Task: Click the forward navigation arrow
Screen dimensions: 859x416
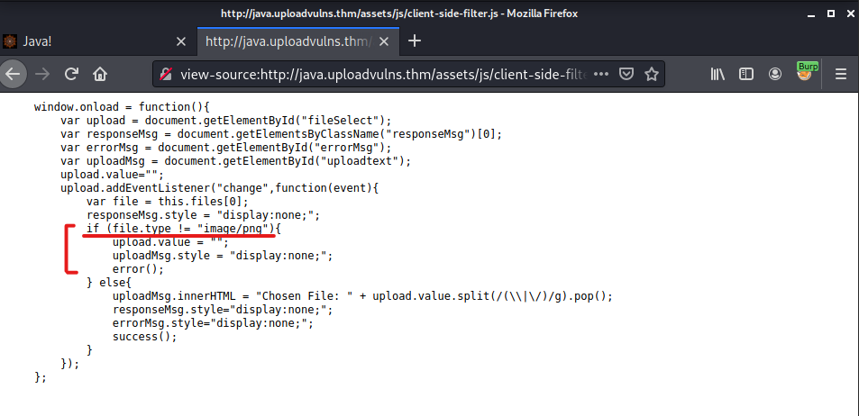Action: pos(42,74)
